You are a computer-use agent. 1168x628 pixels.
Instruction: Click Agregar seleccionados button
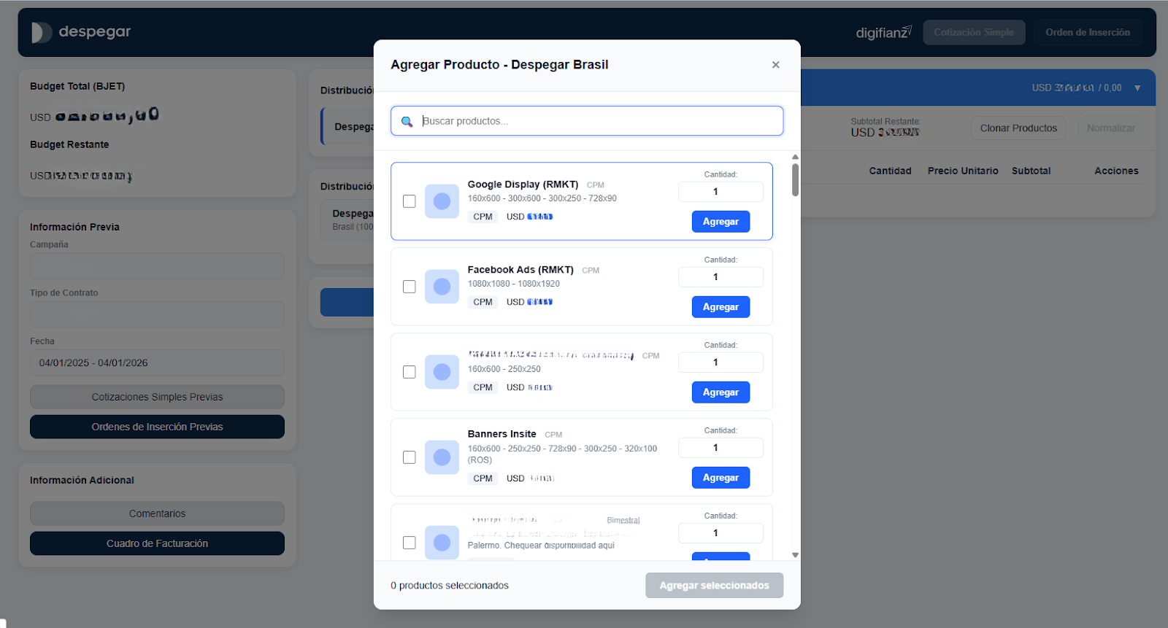[714, 586]
